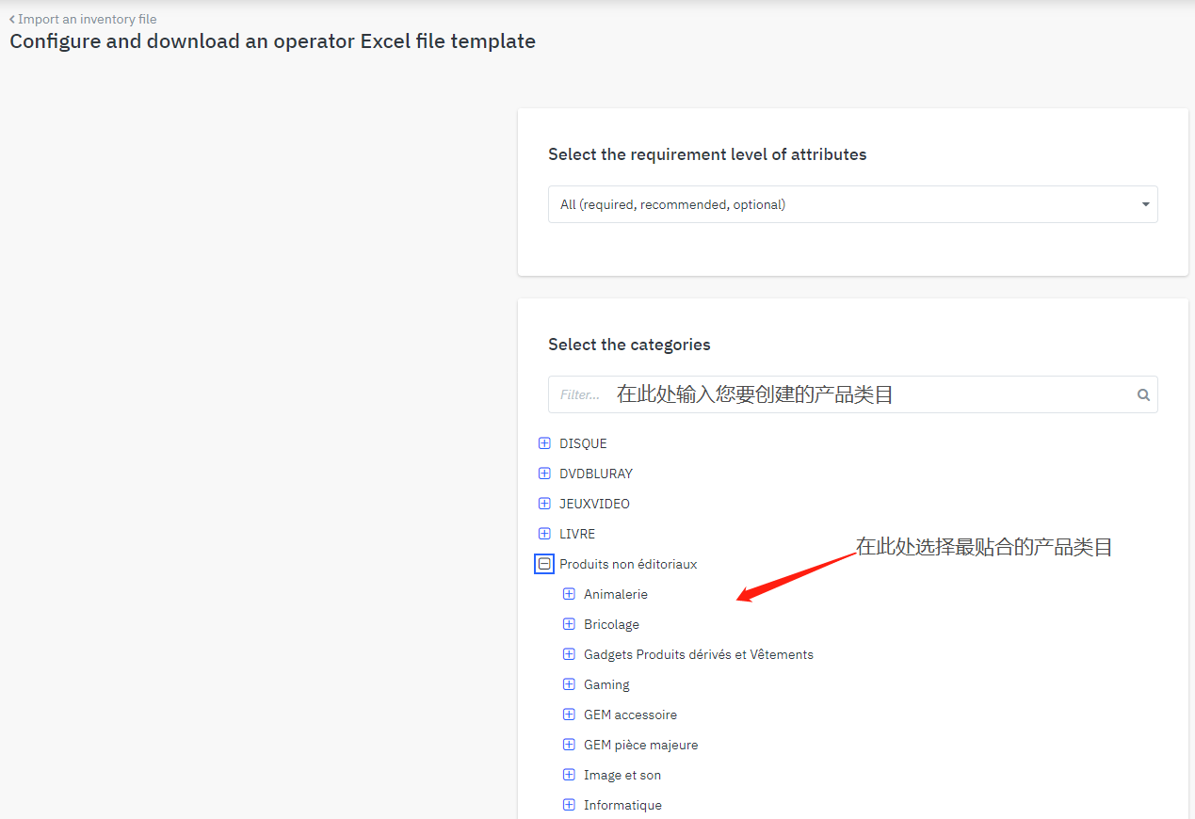The width and height of the screenshot is (1195, 819).
Task: Expand Gadgets Produits dérivés et Vêtements
Action: (569, 654)
